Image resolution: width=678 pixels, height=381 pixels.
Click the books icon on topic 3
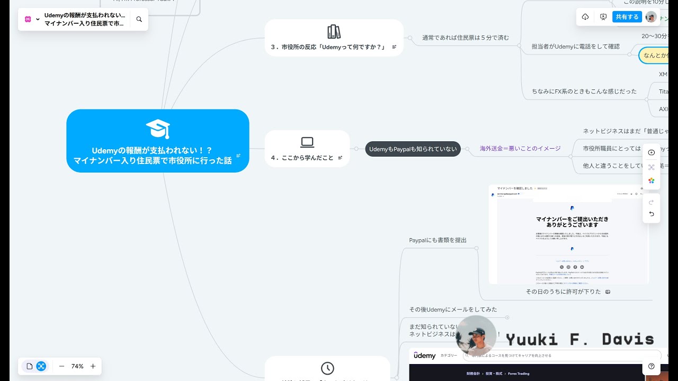[x=334, y=32]
